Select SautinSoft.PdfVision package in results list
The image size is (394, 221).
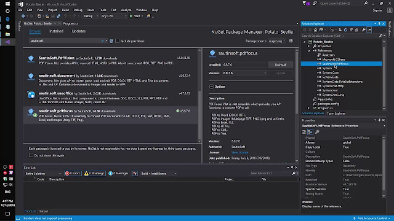click(x=111, y=60)
